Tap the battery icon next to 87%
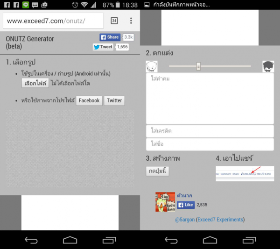280x249 pixels. point(118,5)
